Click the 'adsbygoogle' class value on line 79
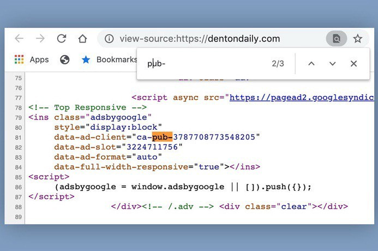This screenshot has width=378, height=251. [x=118, y=117]
